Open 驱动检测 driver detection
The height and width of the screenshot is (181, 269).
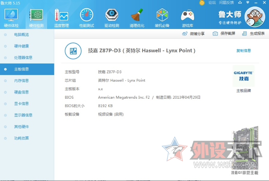point(112,18)
